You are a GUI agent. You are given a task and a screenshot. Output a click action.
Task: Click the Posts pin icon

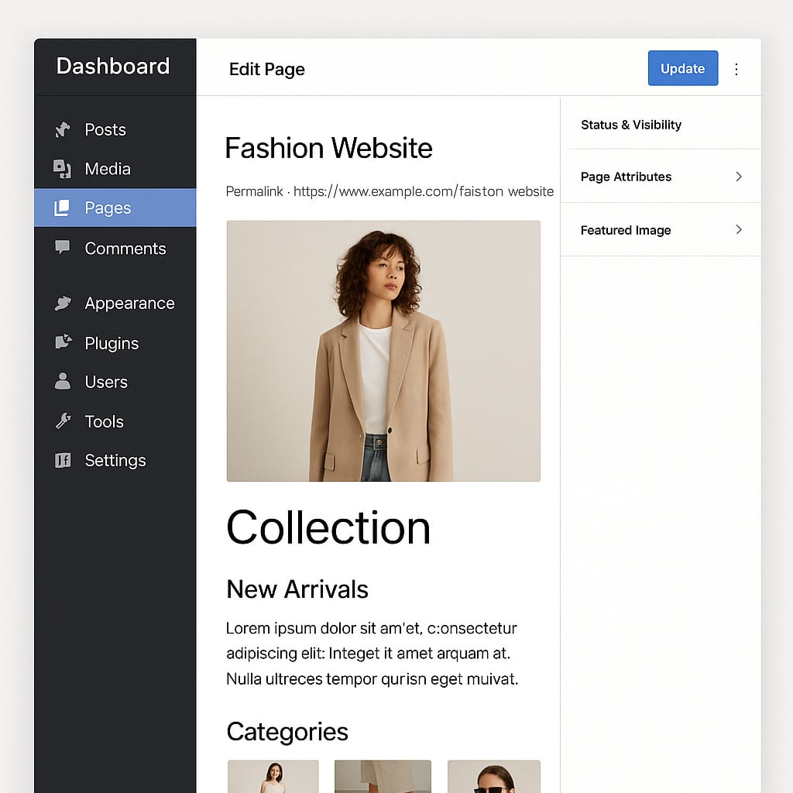(x=63, y=129)
